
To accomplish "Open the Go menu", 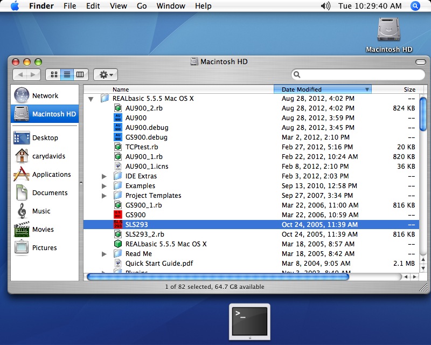I will point(142,6).
